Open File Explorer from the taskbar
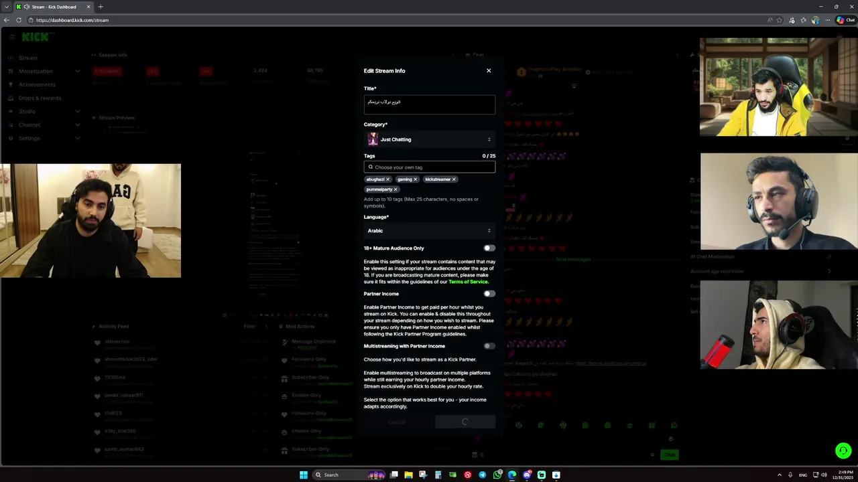This screenshot has width=858, height=482. pos(408,475)
